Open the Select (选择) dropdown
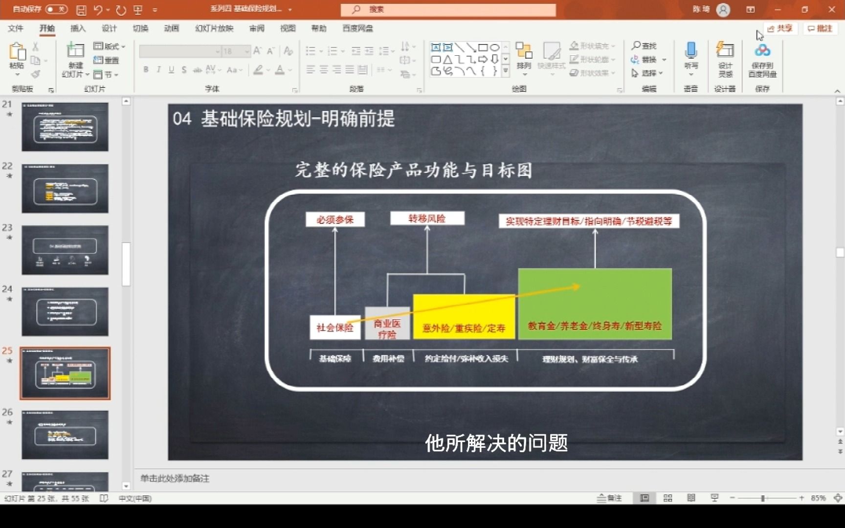The height and width of the screenshot is (528, 845). [647, 73]
